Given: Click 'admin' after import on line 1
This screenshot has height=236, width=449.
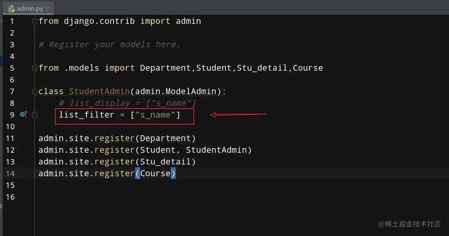Looking at the screenshot, I should pyautogui.click(x=188, y=21).
